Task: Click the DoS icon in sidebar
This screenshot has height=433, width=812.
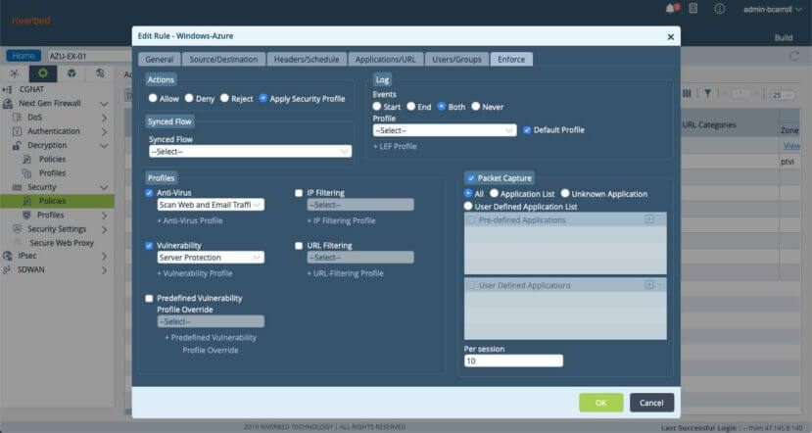Action: click(17, 118)
